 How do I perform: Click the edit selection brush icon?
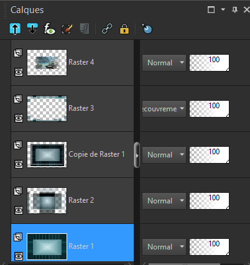coord(67,29)
